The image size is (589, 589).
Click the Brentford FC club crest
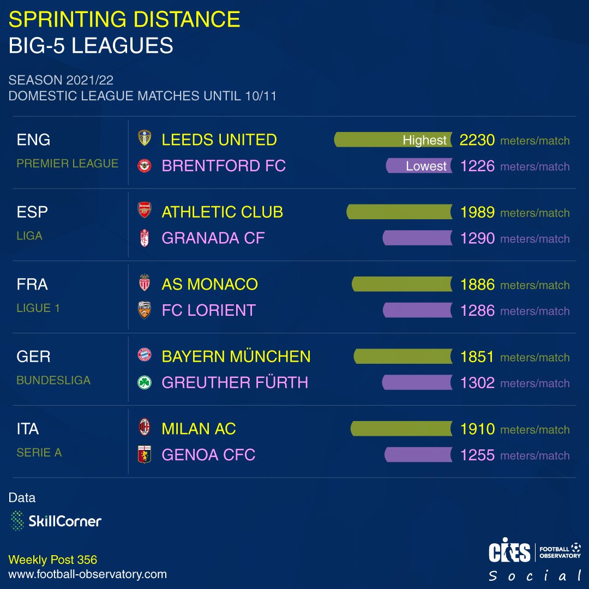144,165
